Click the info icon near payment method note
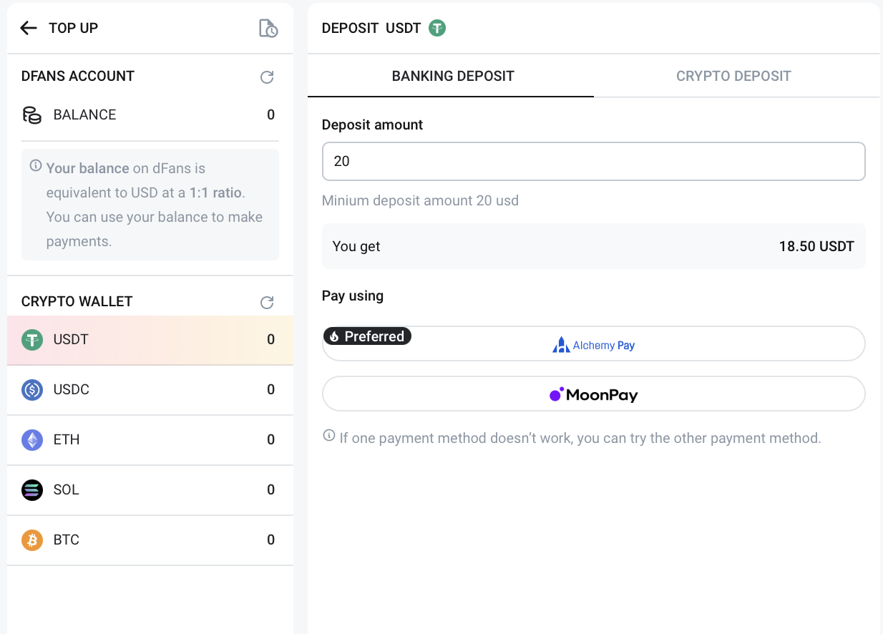This screenshot has height=634, width=883. (x=329, y=436)
